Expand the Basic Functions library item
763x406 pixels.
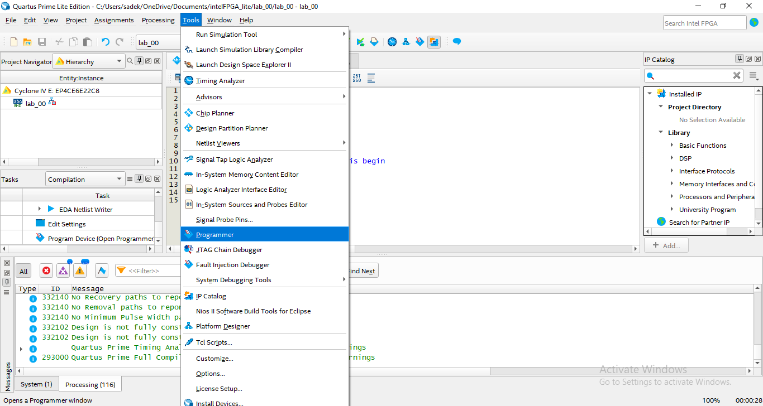[672, 146]
